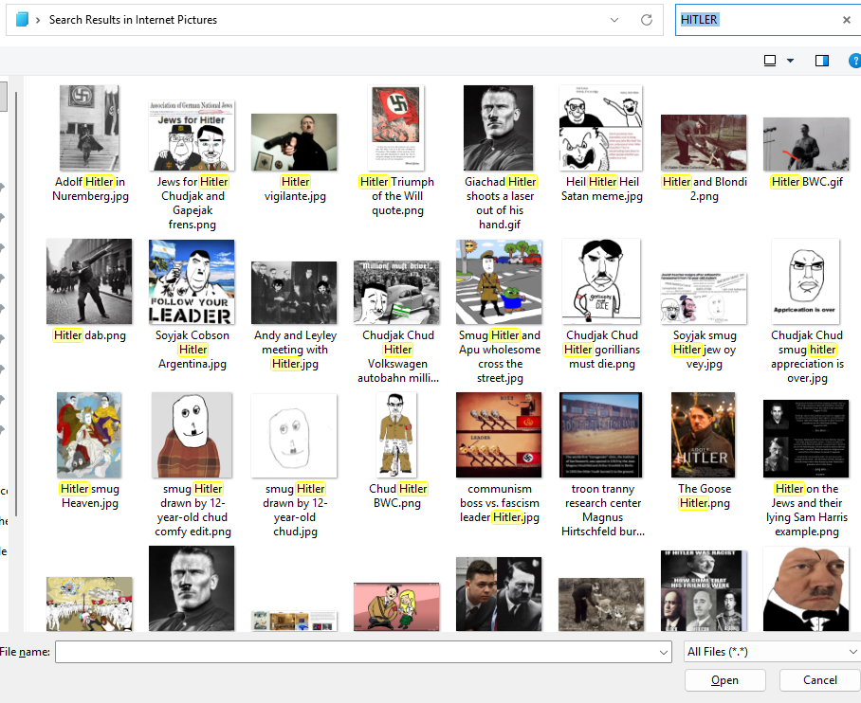Click the 'Heil Hitler Heil Satan meme.jpg' file name
Viewport: 861px width, 703px height.
tap(602, 189)
